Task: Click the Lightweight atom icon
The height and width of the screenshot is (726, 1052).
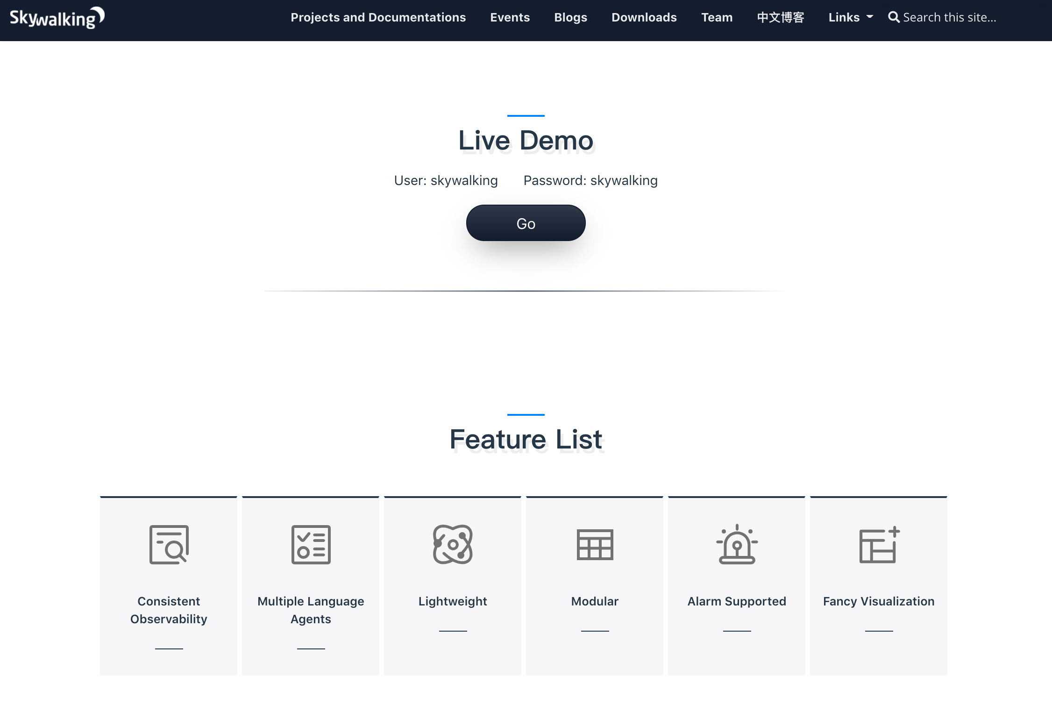Action: [x=453, y=544]
